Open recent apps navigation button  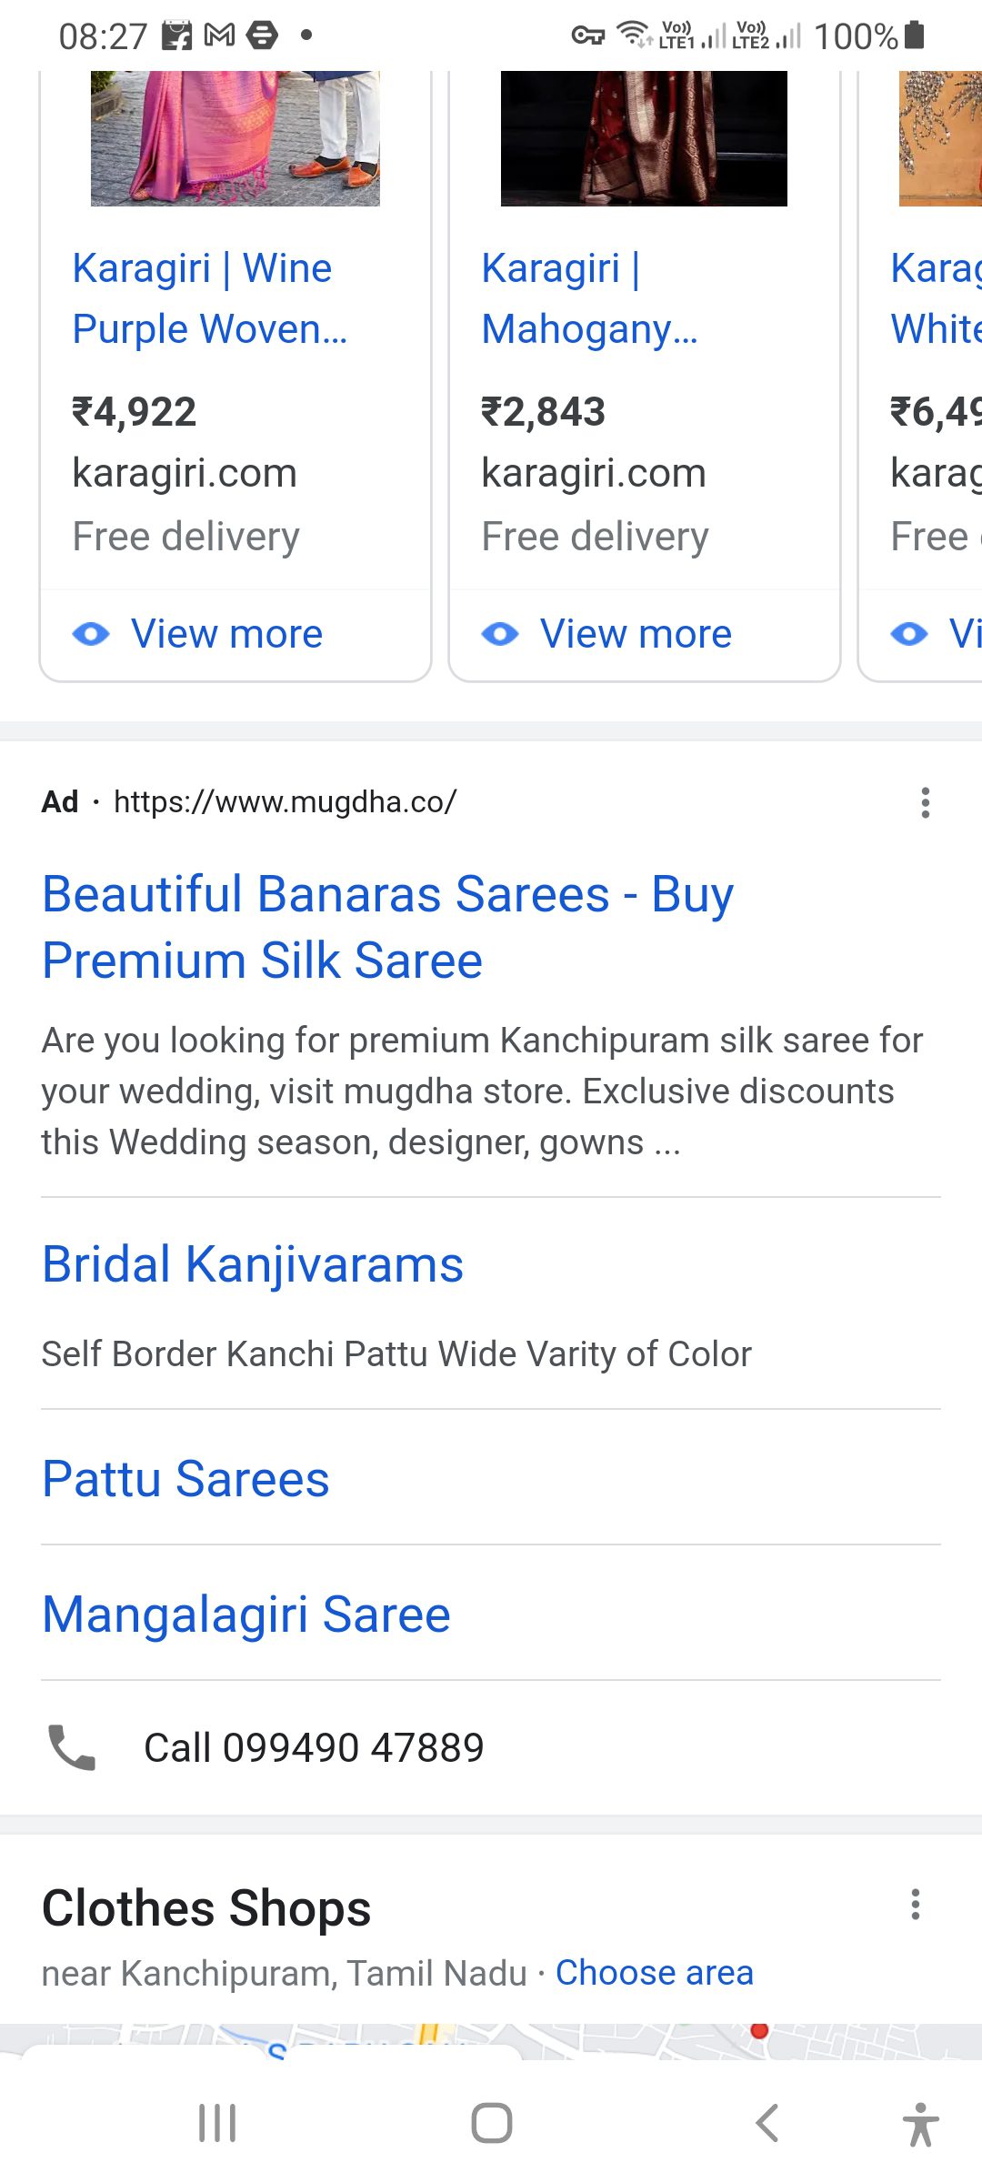(x=217, y=2123)
